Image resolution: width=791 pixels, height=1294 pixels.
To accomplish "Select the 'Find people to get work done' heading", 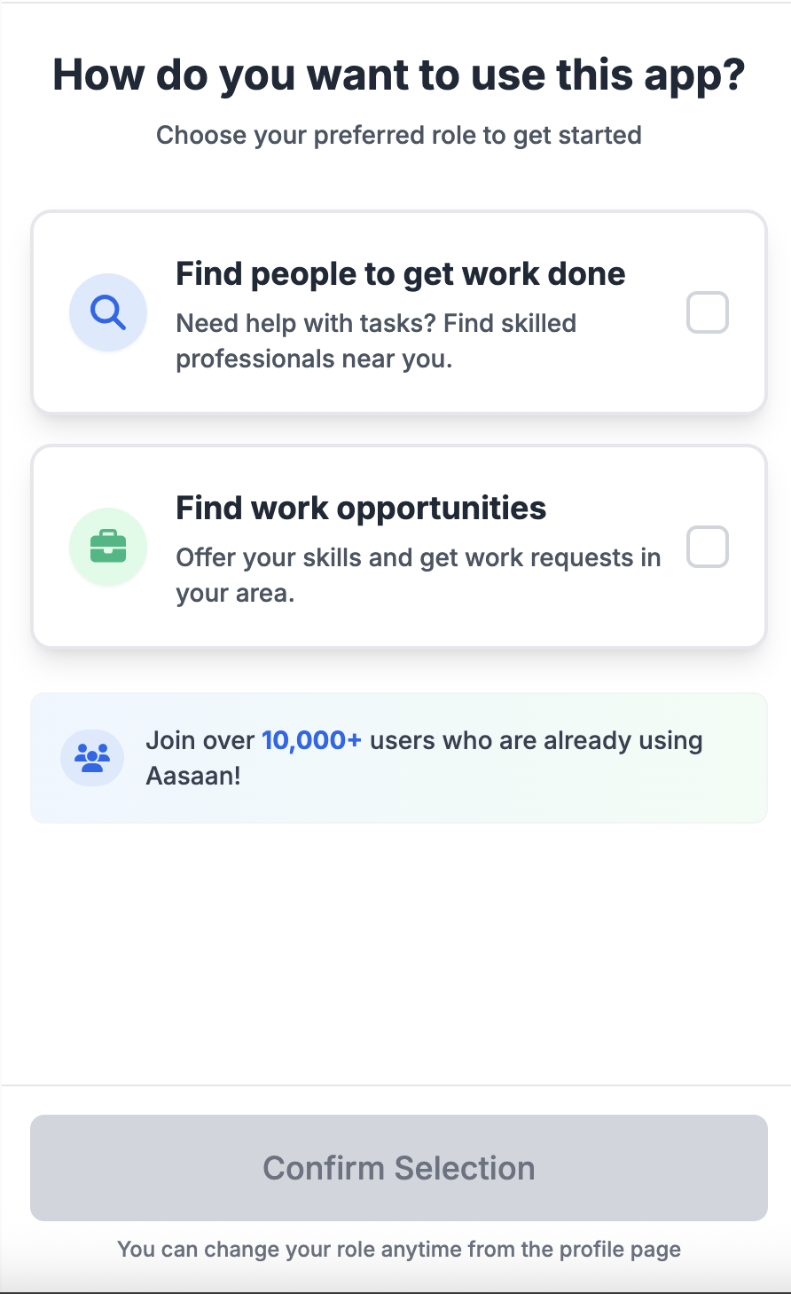I will (x=401, y=274).
